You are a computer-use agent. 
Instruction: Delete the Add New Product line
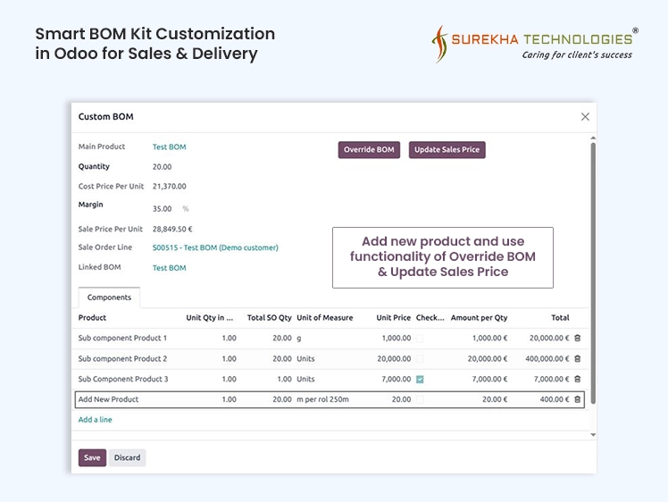577,399
